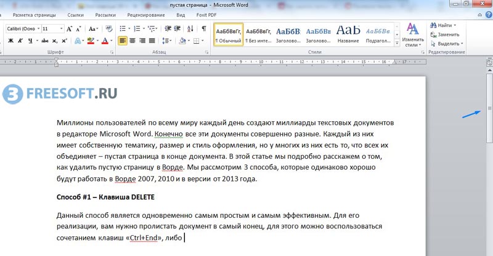Apply subscript formatting

(55, 41)
